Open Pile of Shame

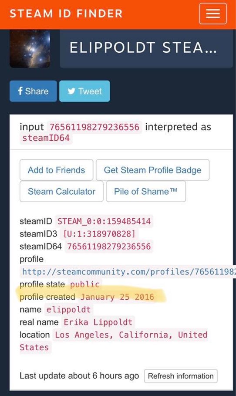tap(146, 191)
